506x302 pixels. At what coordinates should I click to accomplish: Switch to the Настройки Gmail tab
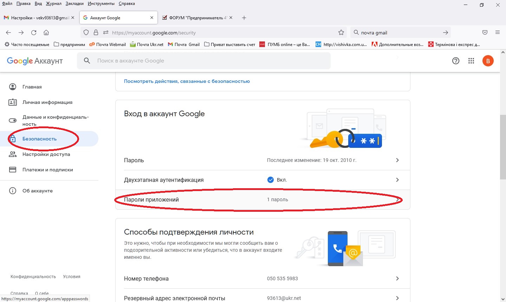pos(39,18)
